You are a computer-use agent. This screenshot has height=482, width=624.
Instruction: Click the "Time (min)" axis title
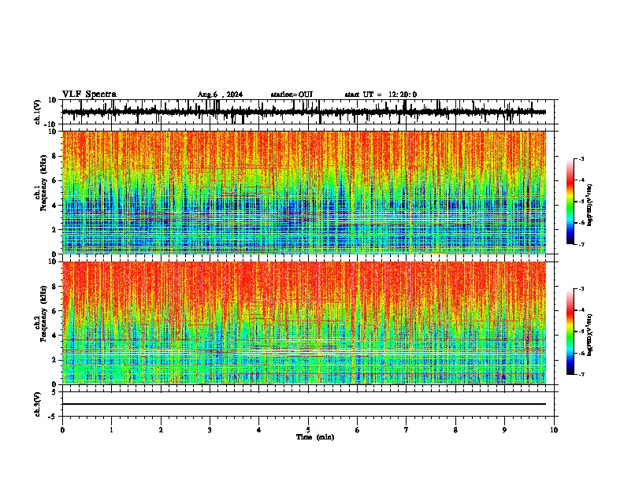(x=315, y=437)
